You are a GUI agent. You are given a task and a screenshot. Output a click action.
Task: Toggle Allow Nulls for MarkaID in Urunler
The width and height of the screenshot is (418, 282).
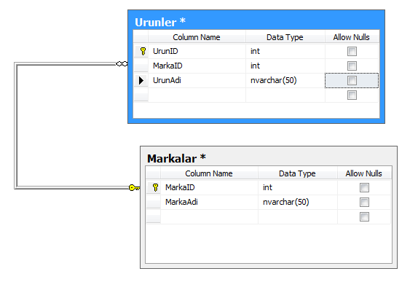(352, 66)
